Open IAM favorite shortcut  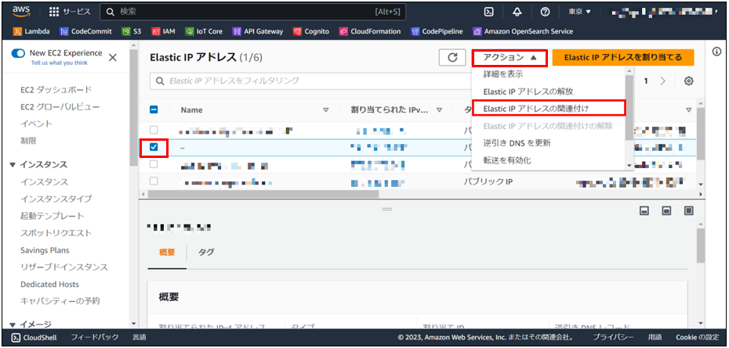163,31
